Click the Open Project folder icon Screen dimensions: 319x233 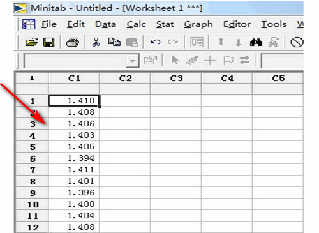(31, 42)
